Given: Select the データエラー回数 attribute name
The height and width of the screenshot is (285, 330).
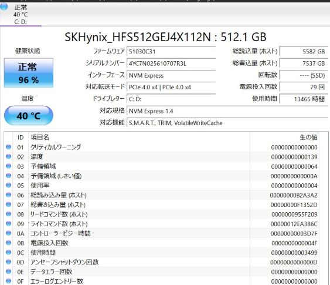Looking at the screenshot, I should click(52, 271).
